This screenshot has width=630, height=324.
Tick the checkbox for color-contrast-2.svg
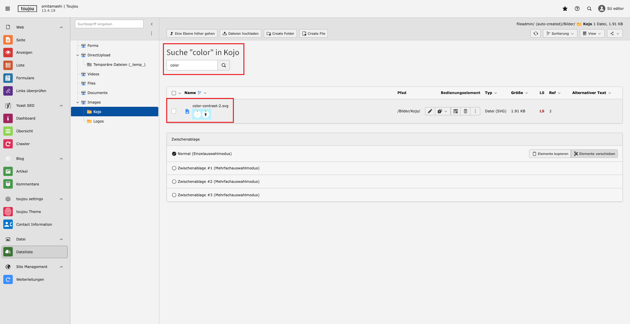[x=174, y=111]
